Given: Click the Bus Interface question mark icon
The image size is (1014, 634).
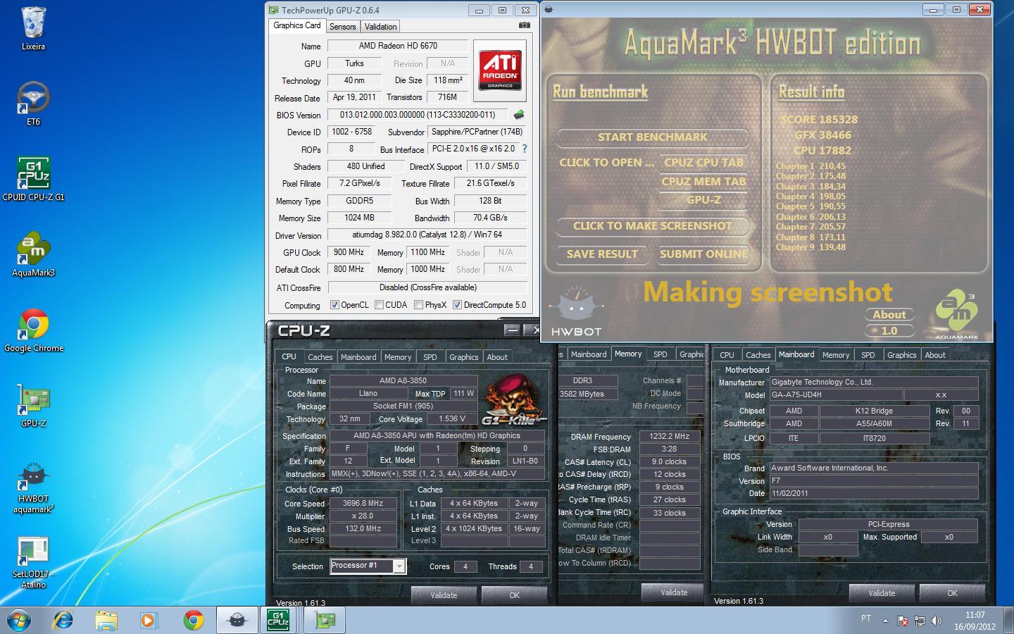Looking at the screenshot, I should coord(524,149).
